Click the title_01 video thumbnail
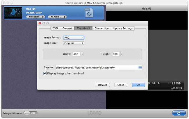 click(13, 13)
